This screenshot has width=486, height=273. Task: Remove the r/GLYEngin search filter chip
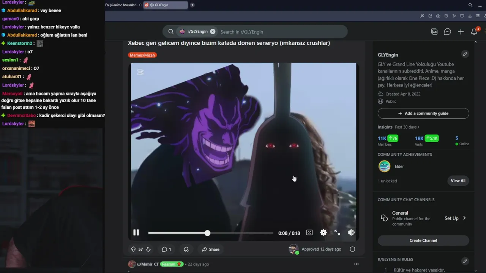coord(213,31)
